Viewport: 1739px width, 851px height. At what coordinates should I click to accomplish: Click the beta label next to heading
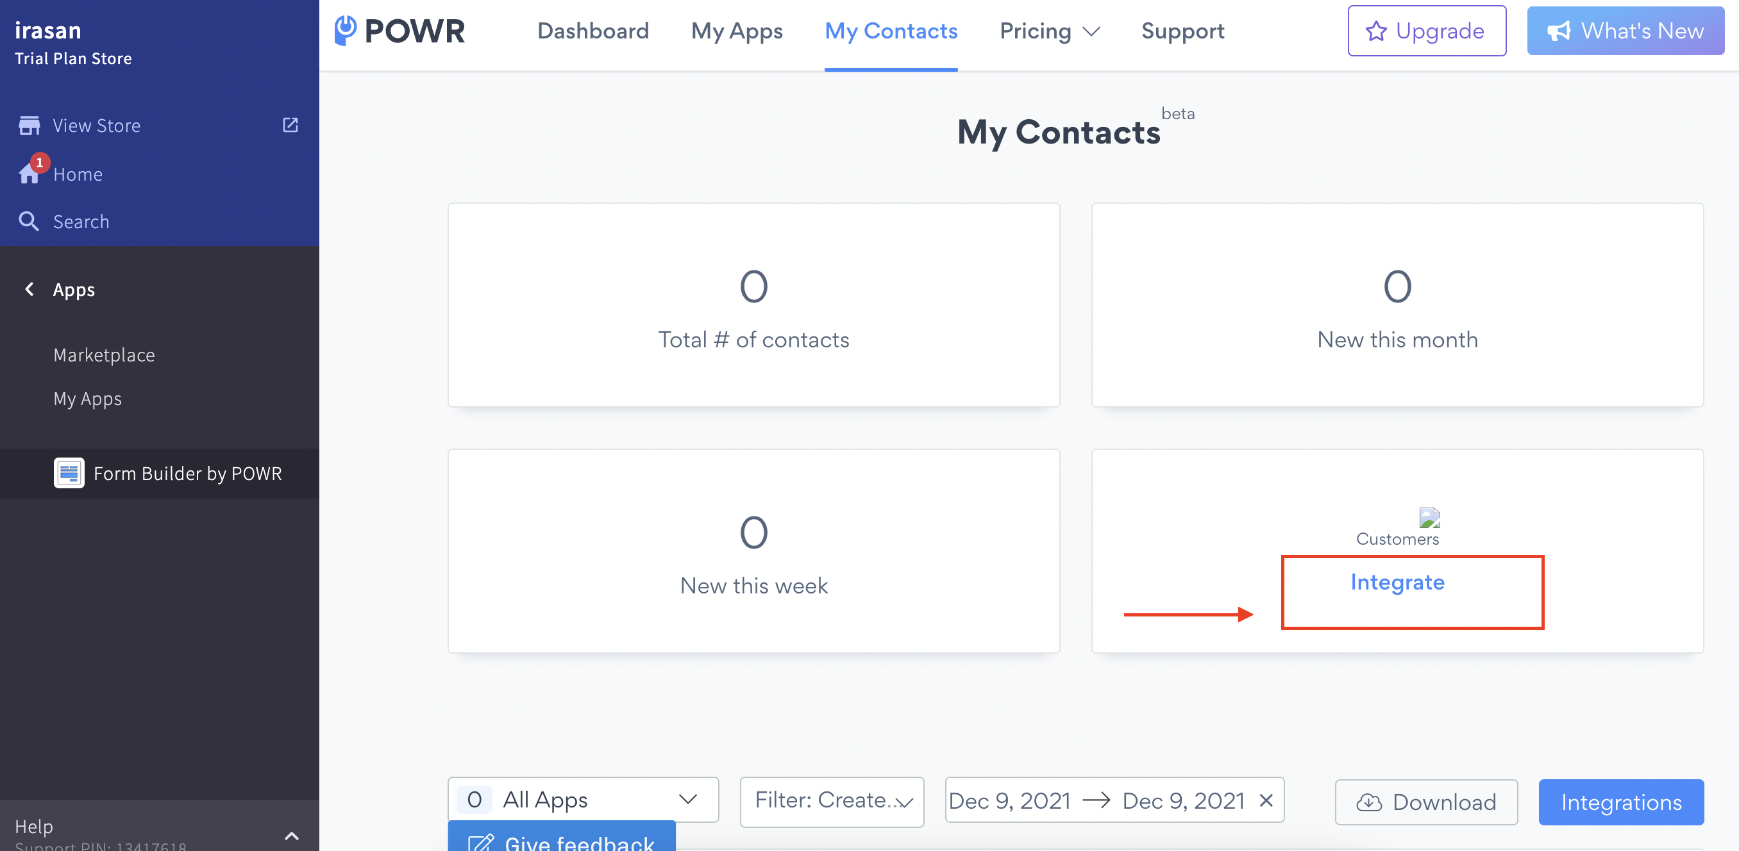point(1178,113)
